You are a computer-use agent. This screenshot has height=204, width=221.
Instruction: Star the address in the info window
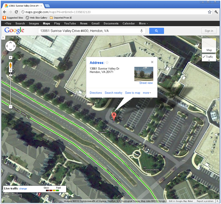pyautogui.click(x=107, y=63)
